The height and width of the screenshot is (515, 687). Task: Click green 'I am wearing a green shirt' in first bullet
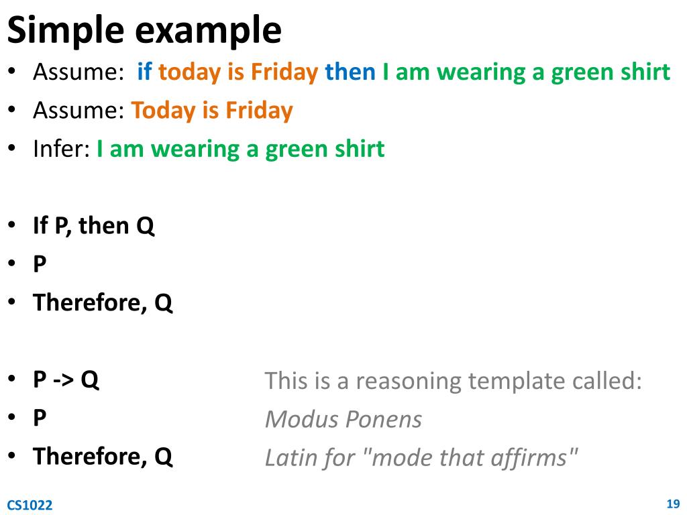pyautogui.click(x=526, y=72)
